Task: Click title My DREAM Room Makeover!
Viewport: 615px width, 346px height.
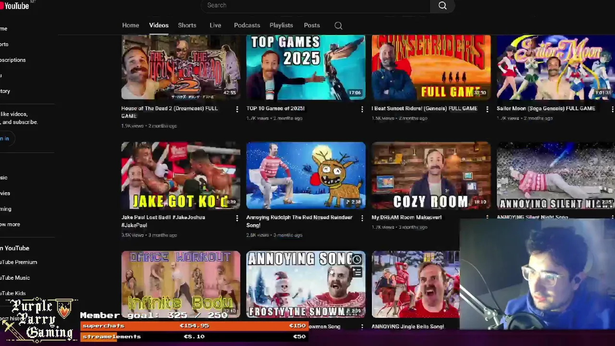Action: tap(406, 217)
